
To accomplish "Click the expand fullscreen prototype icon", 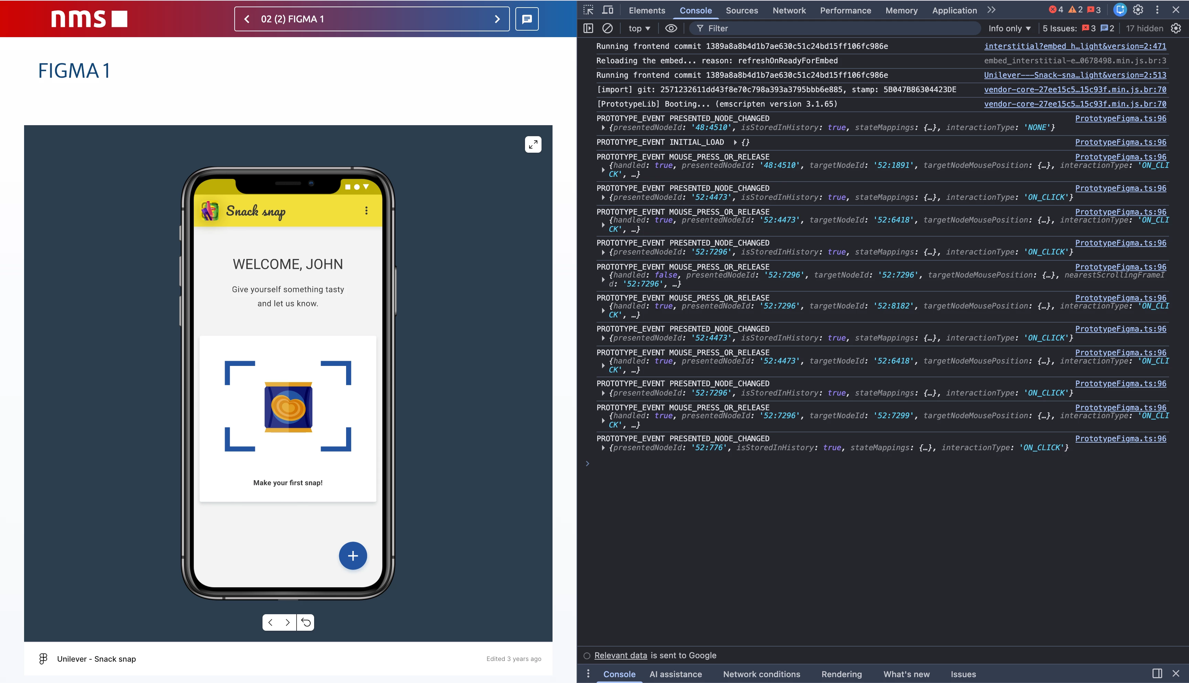I will pyautogui.click(x=533, y=144).
